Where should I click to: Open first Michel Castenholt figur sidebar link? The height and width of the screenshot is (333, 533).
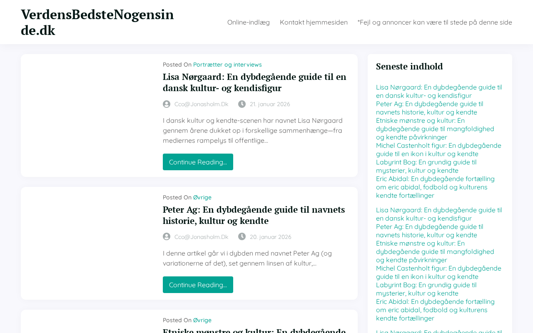[x=438, y=149]
